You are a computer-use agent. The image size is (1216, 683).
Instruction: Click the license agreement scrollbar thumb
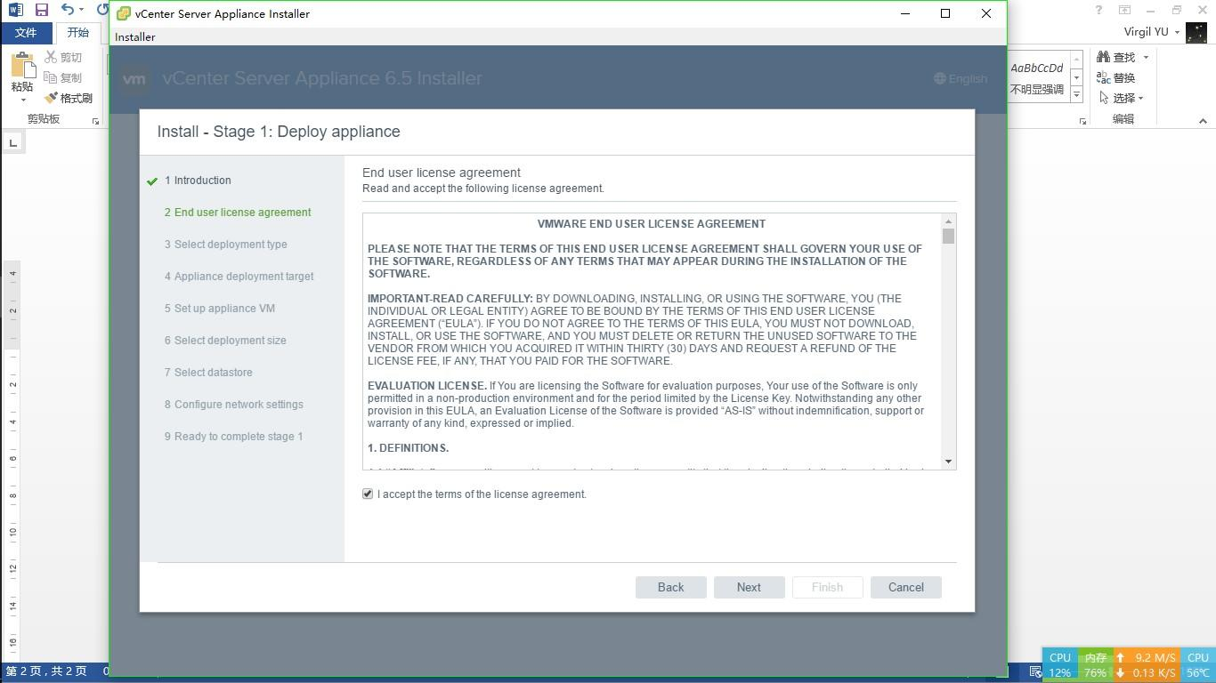(948, 236)
